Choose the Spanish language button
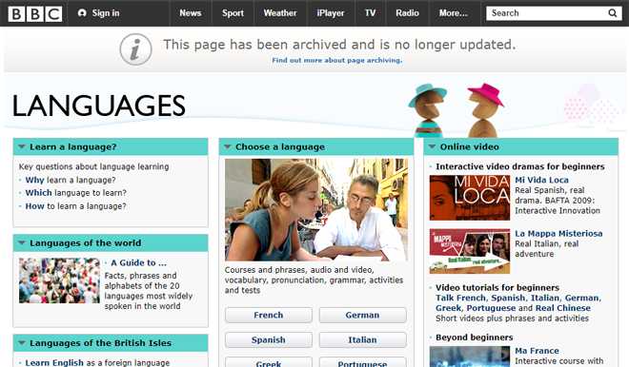Screen dimensions: 629x367 pyautogui.click(x=269, y=339)
